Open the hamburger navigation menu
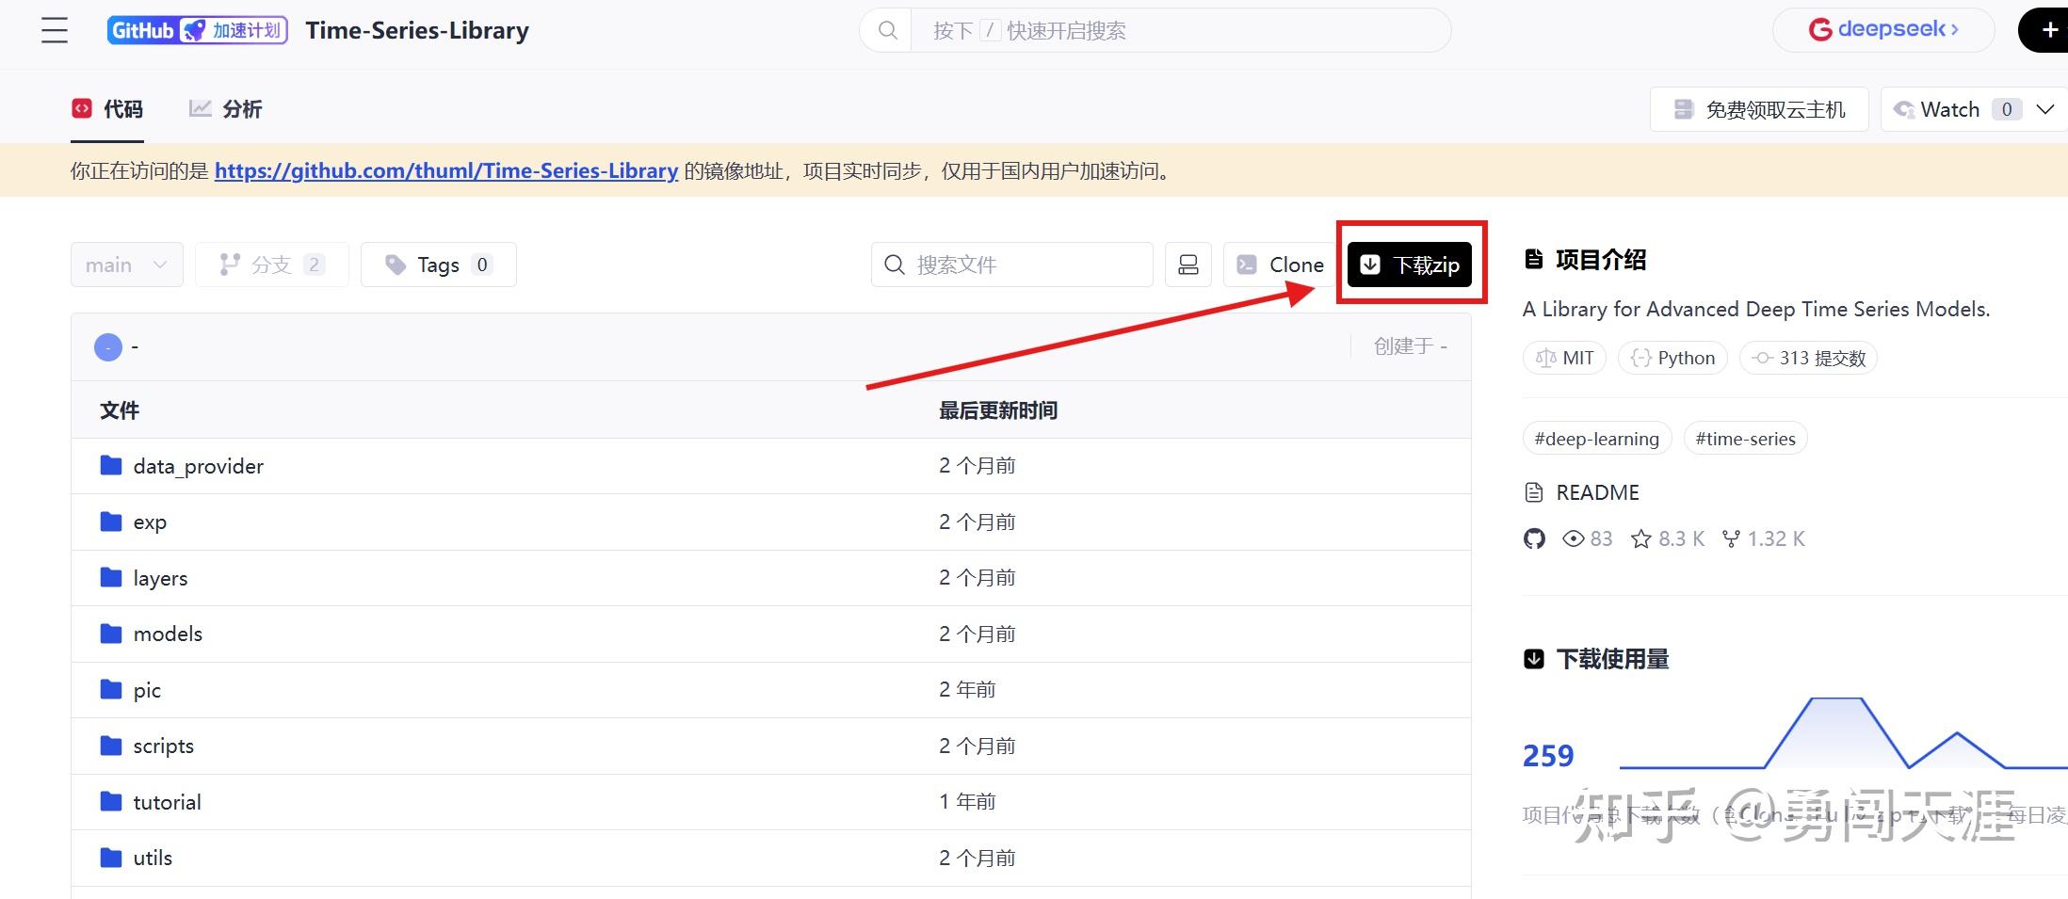Viewport: 2068px width, 899px height. (x=54, y=29)
